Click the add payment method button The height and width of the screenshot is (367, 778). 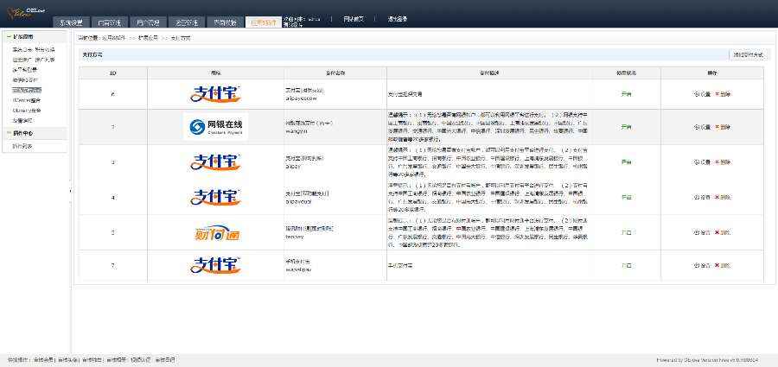point(749,55)
